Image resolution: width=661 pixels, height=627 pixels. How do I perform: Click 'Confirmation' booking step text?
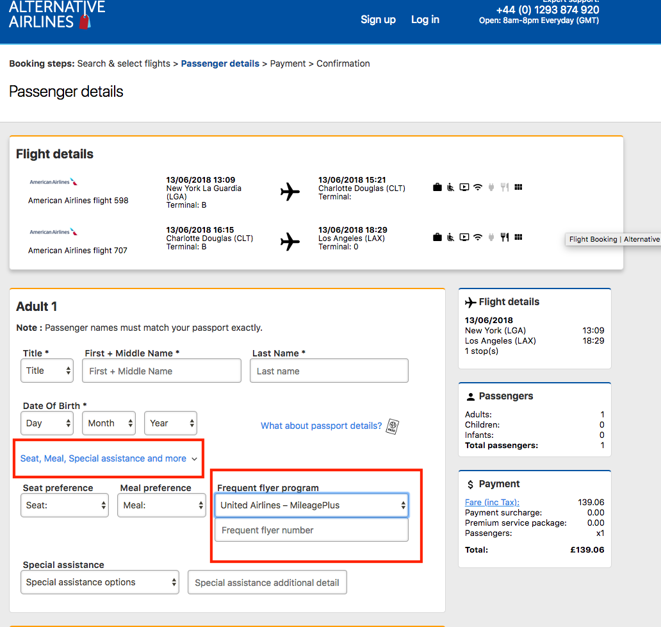click(343, 63)
